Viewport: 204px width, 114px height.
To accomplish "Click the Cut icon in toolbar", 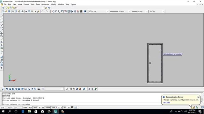I will click(26, 11).
